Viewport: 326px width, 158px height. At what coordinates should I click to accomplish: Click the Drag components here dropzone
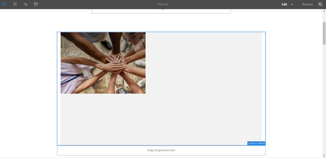[161, 150]
